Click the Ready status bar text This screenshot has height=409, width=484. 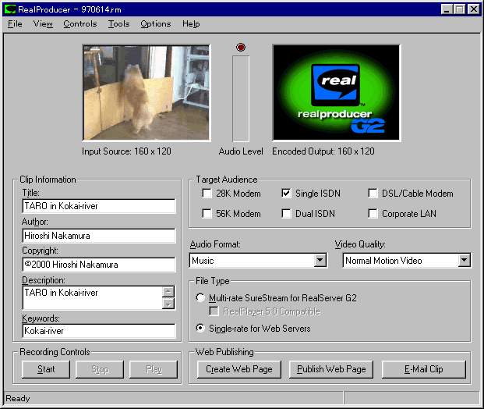(x=18, y=398)
